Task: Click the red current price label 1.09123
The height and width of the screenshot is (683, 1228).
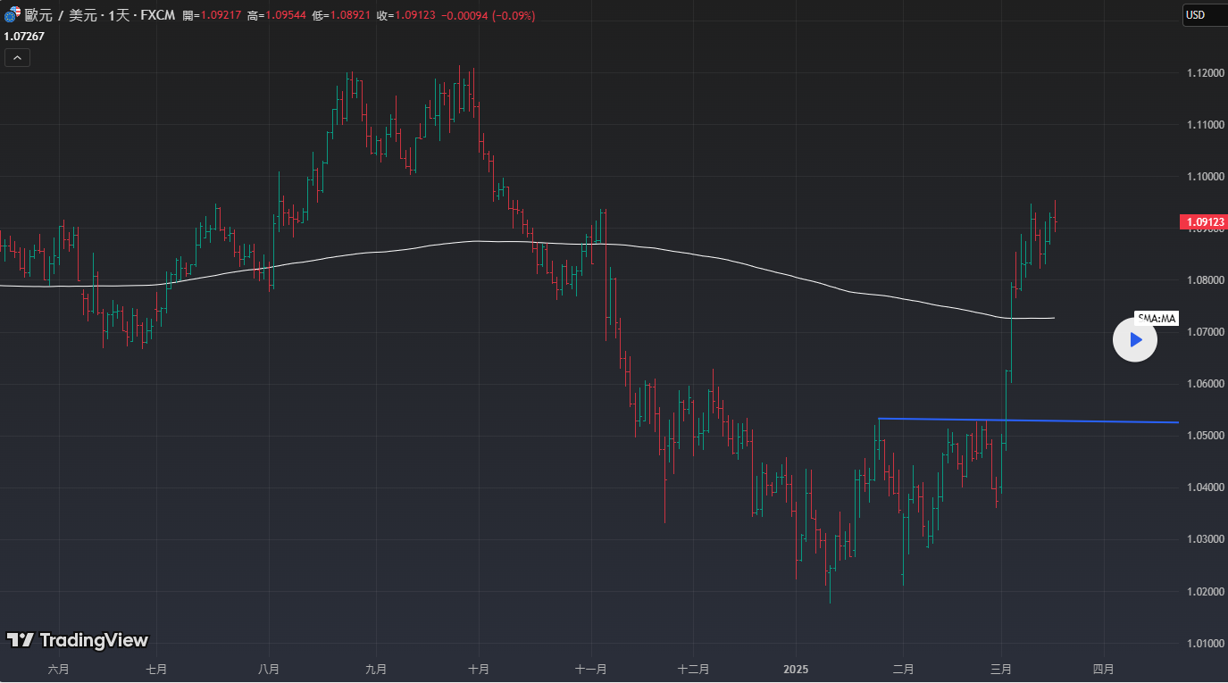Action: 1203,221
